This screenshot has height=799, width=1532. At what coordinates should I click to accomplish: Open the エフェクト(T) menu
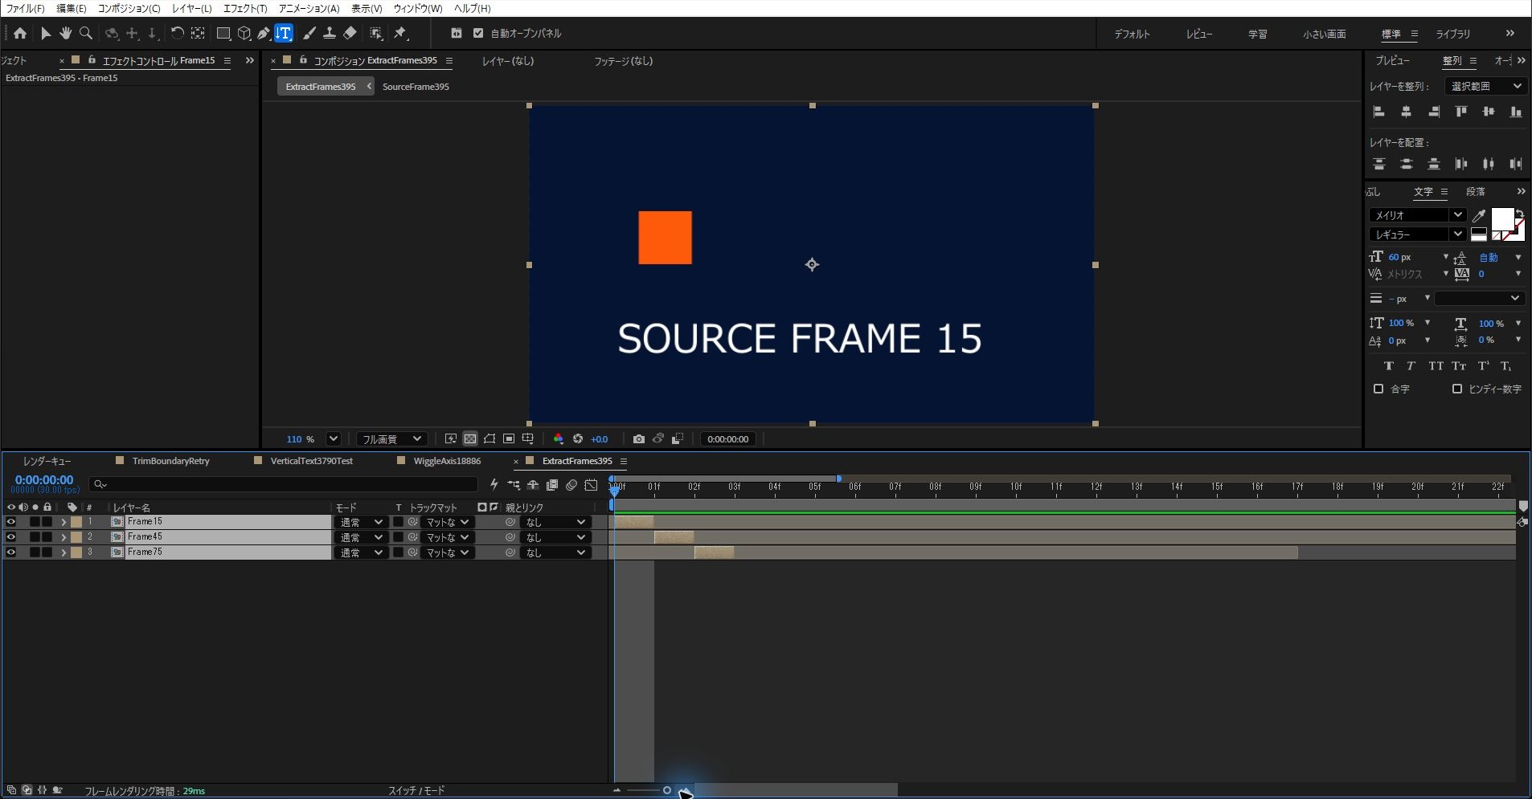pos(245,8)
